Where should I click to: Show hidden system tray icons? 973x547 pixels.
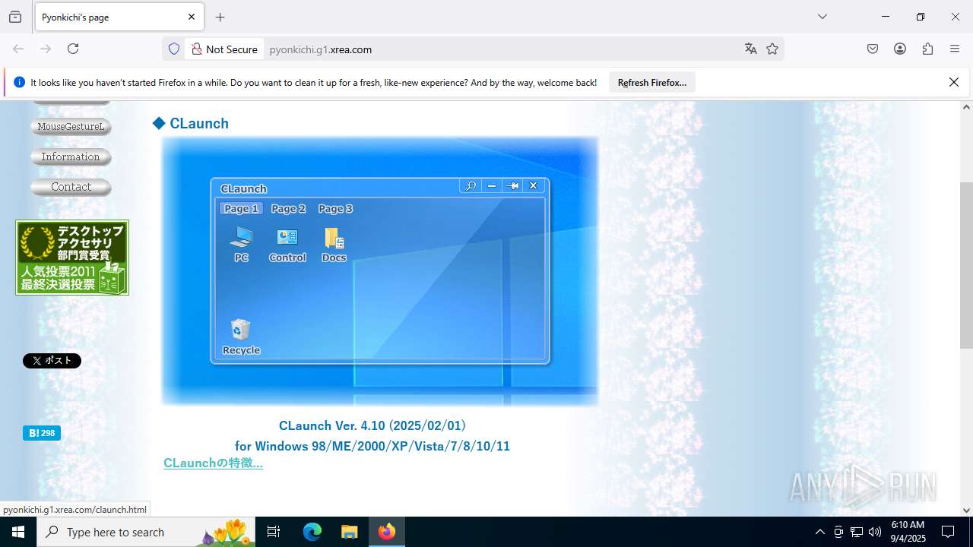point(819,532)
